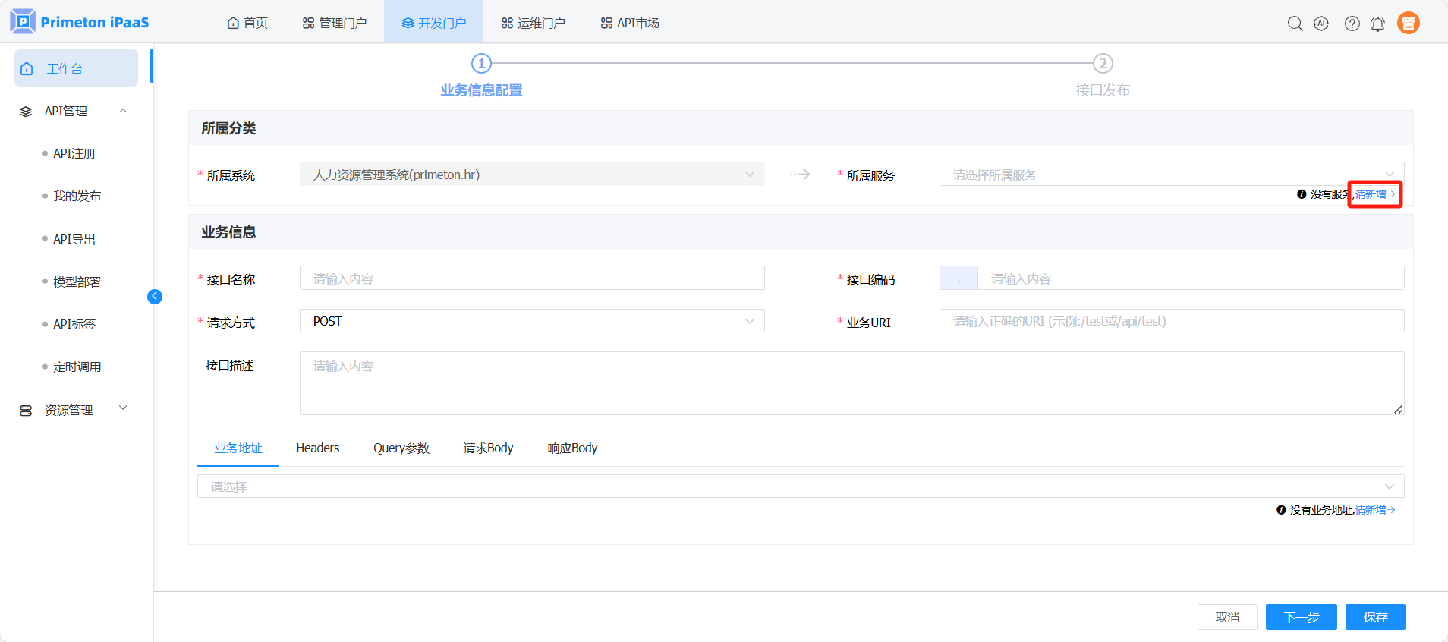Click the orange user avatar
The image size is (1448, 642).
pos(1408,24)
